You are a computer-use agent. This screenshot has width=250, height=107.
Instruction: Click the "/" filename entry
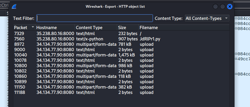click(x=140, y=34)
